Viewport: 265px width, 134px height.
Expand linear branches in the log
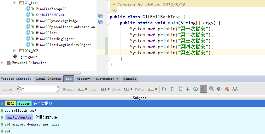click(x=180, y=89)
